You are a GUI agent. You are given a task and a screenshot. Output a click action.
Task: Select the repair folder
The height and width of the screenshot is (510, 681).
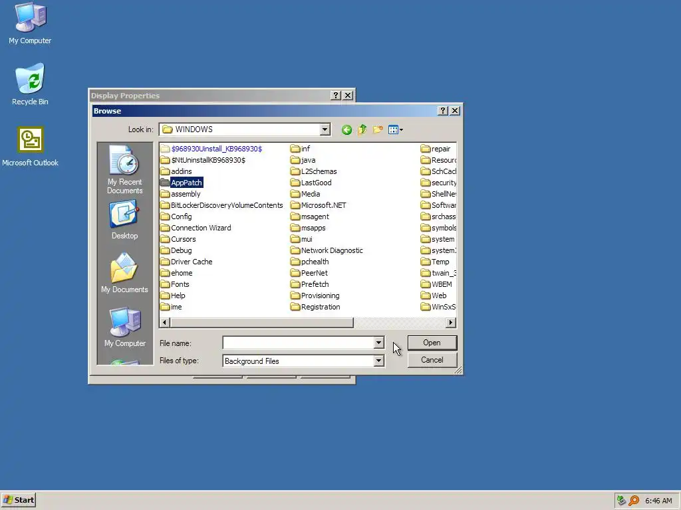(436, 149)
